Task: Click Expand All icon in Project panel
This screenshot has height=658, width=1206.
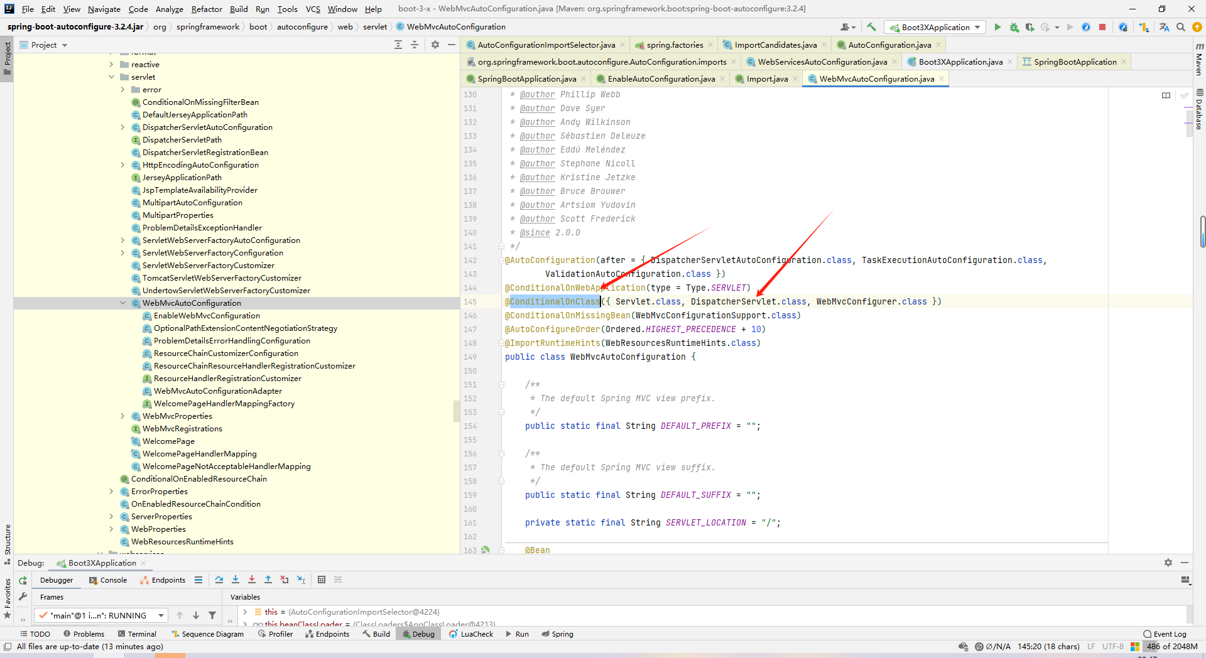Action: (398, 45)
